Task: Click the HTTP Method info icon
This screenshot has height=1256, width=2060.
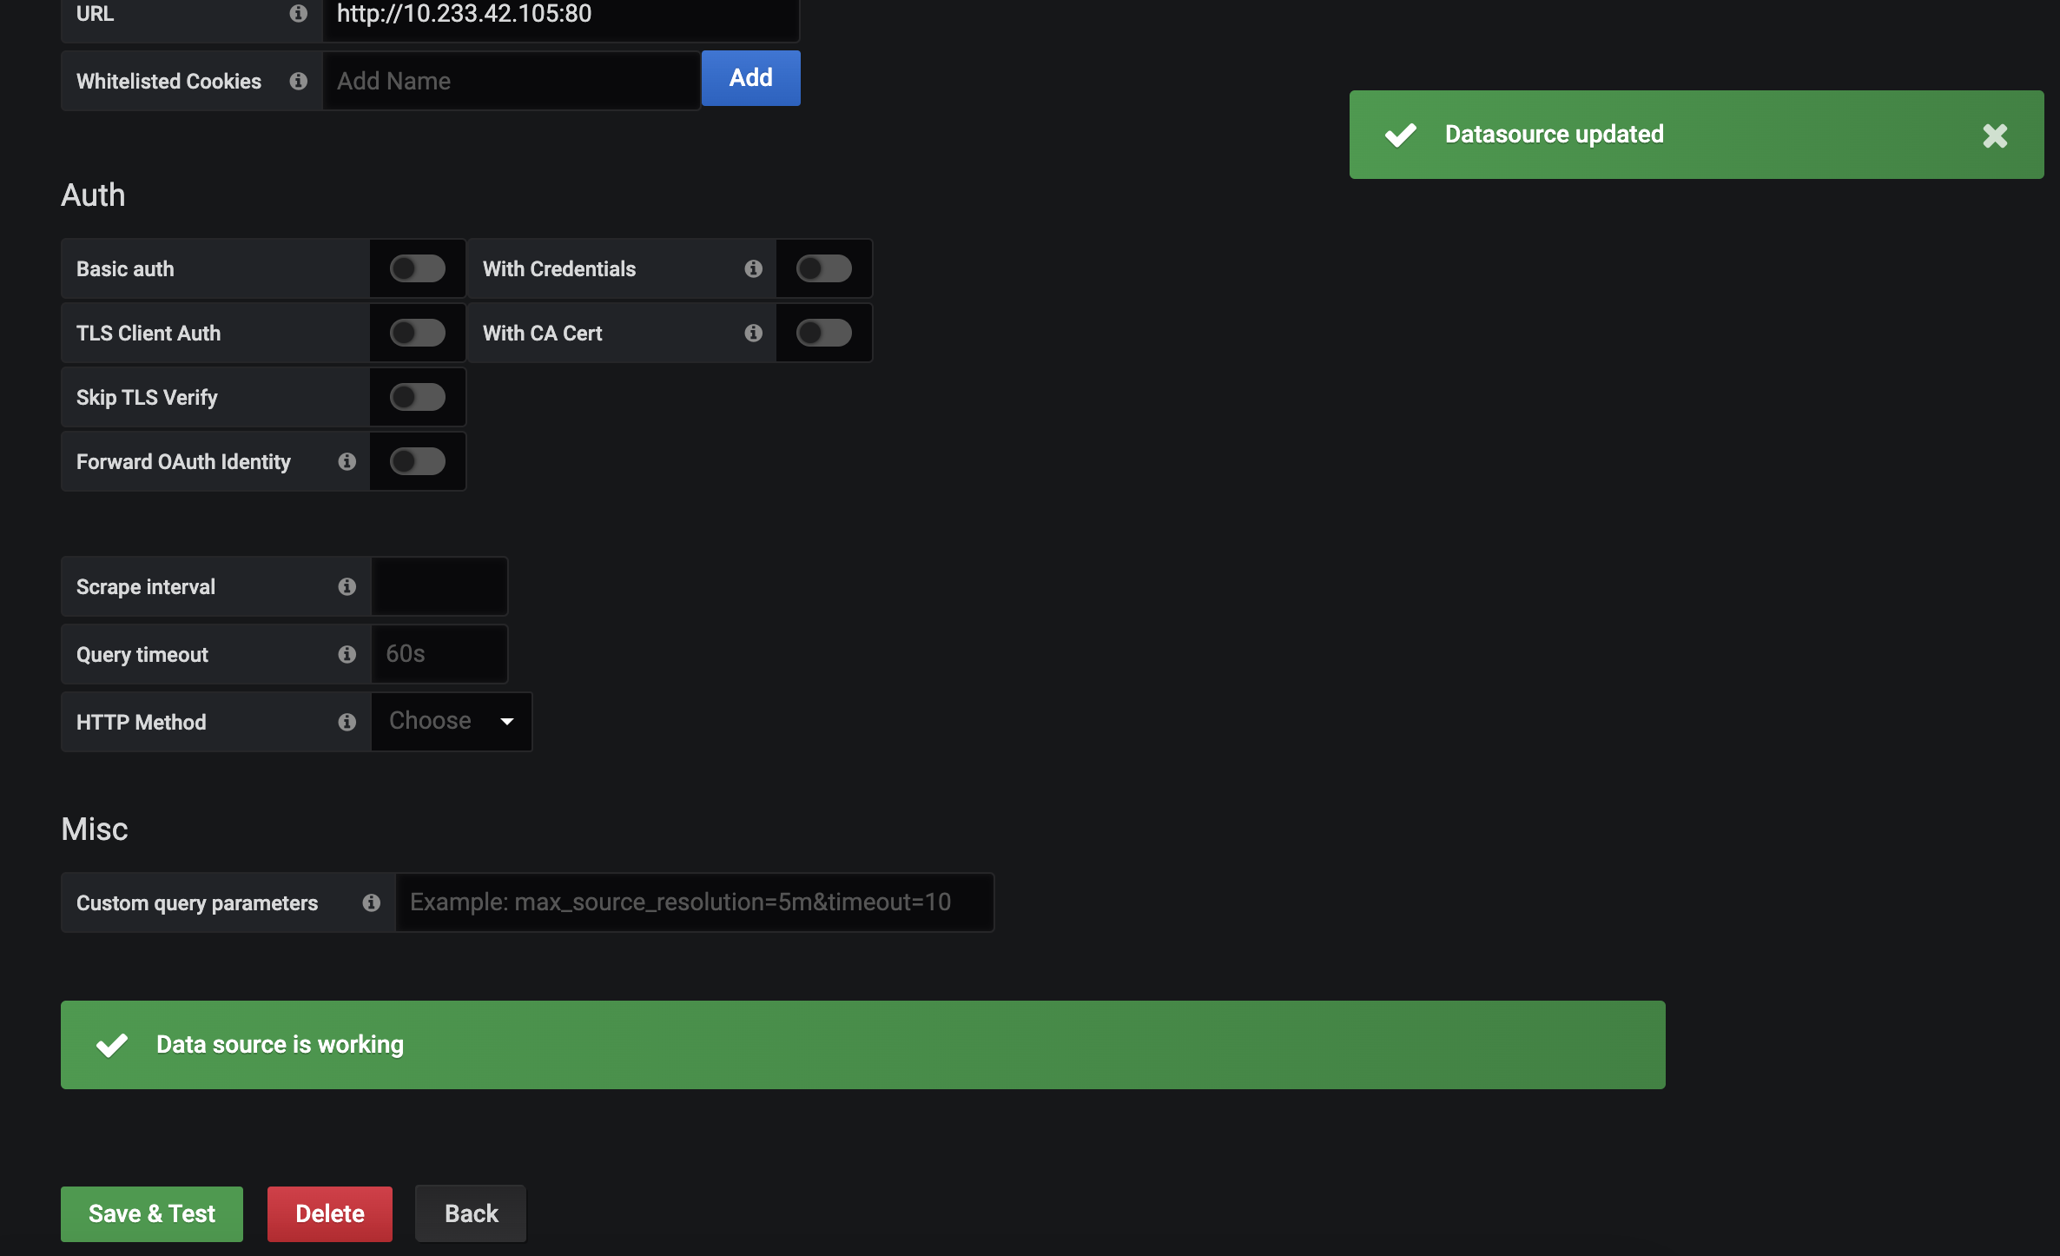Action: [x=347, y=722]
